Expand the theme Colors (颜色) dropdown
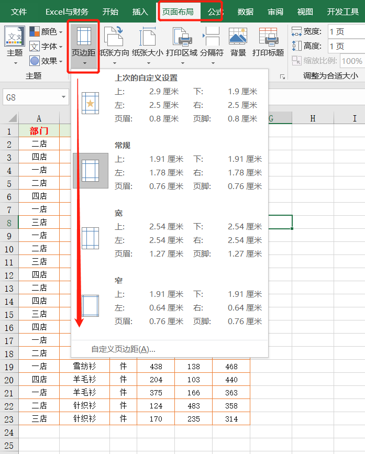The image size is (365, 454). [x=46, y=32]
